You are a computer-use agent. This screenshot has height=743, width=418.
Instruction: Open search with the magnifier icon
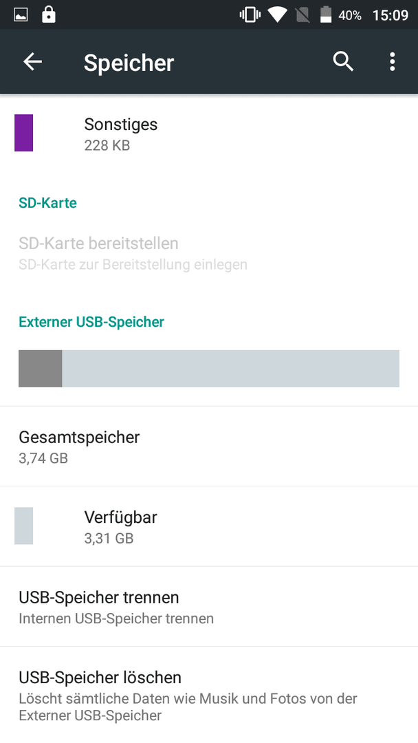coord(343,62)
